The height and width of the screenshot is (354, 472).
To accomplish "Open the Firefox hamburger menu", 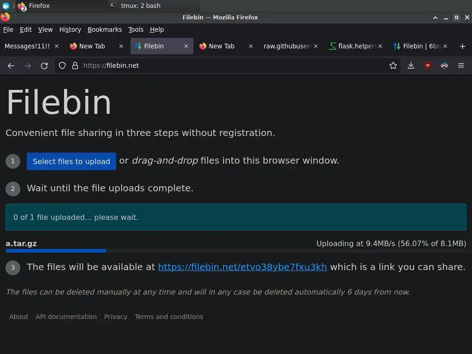I will coord(461,65).
